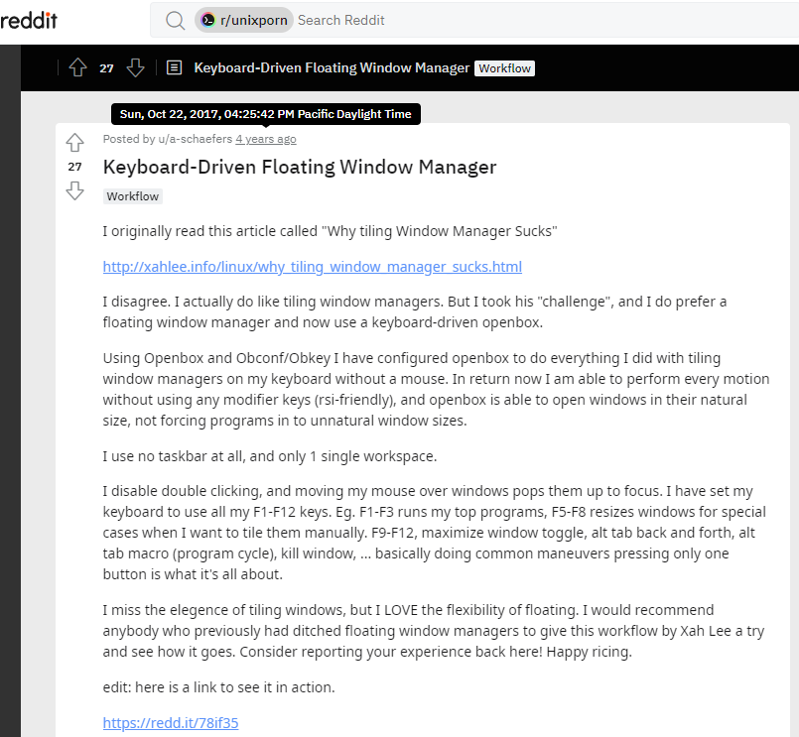Click the vote count '27' in the header
The height and width of the screenshot is (737, 799).
[x=106, y=67]
